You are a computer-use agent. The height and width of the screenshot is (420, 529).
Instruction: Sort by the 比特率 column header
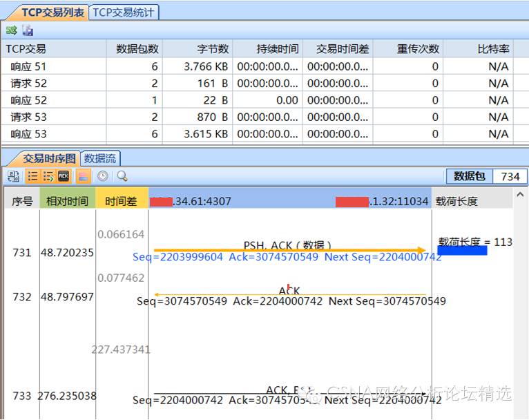pyautogui.click(x=478, y=49)
